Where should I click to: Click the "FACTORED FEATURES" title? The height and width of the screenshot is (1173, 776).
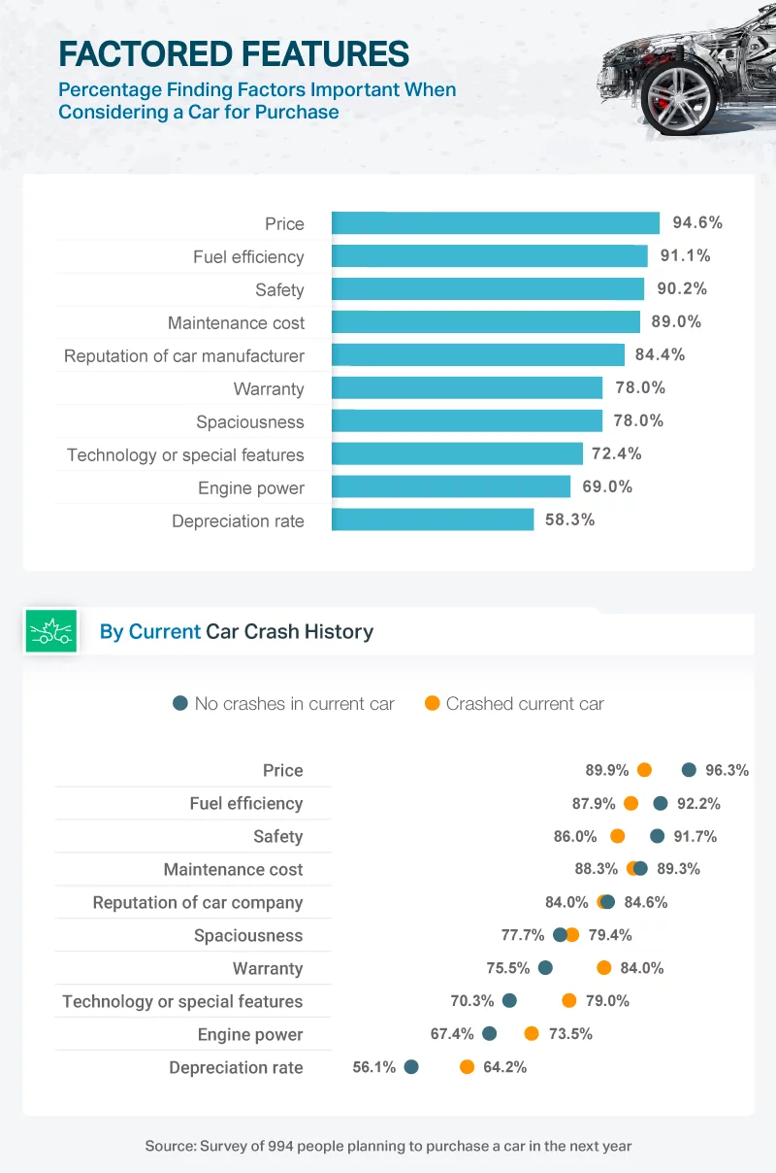tap(233, 52)
